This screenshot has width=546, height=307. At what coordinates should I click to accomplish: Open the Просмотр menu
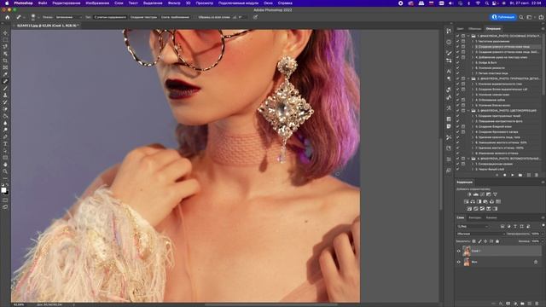click(x=205, y=3)
